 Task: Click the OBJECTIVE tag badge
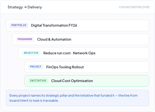click(x=31, y=53)
